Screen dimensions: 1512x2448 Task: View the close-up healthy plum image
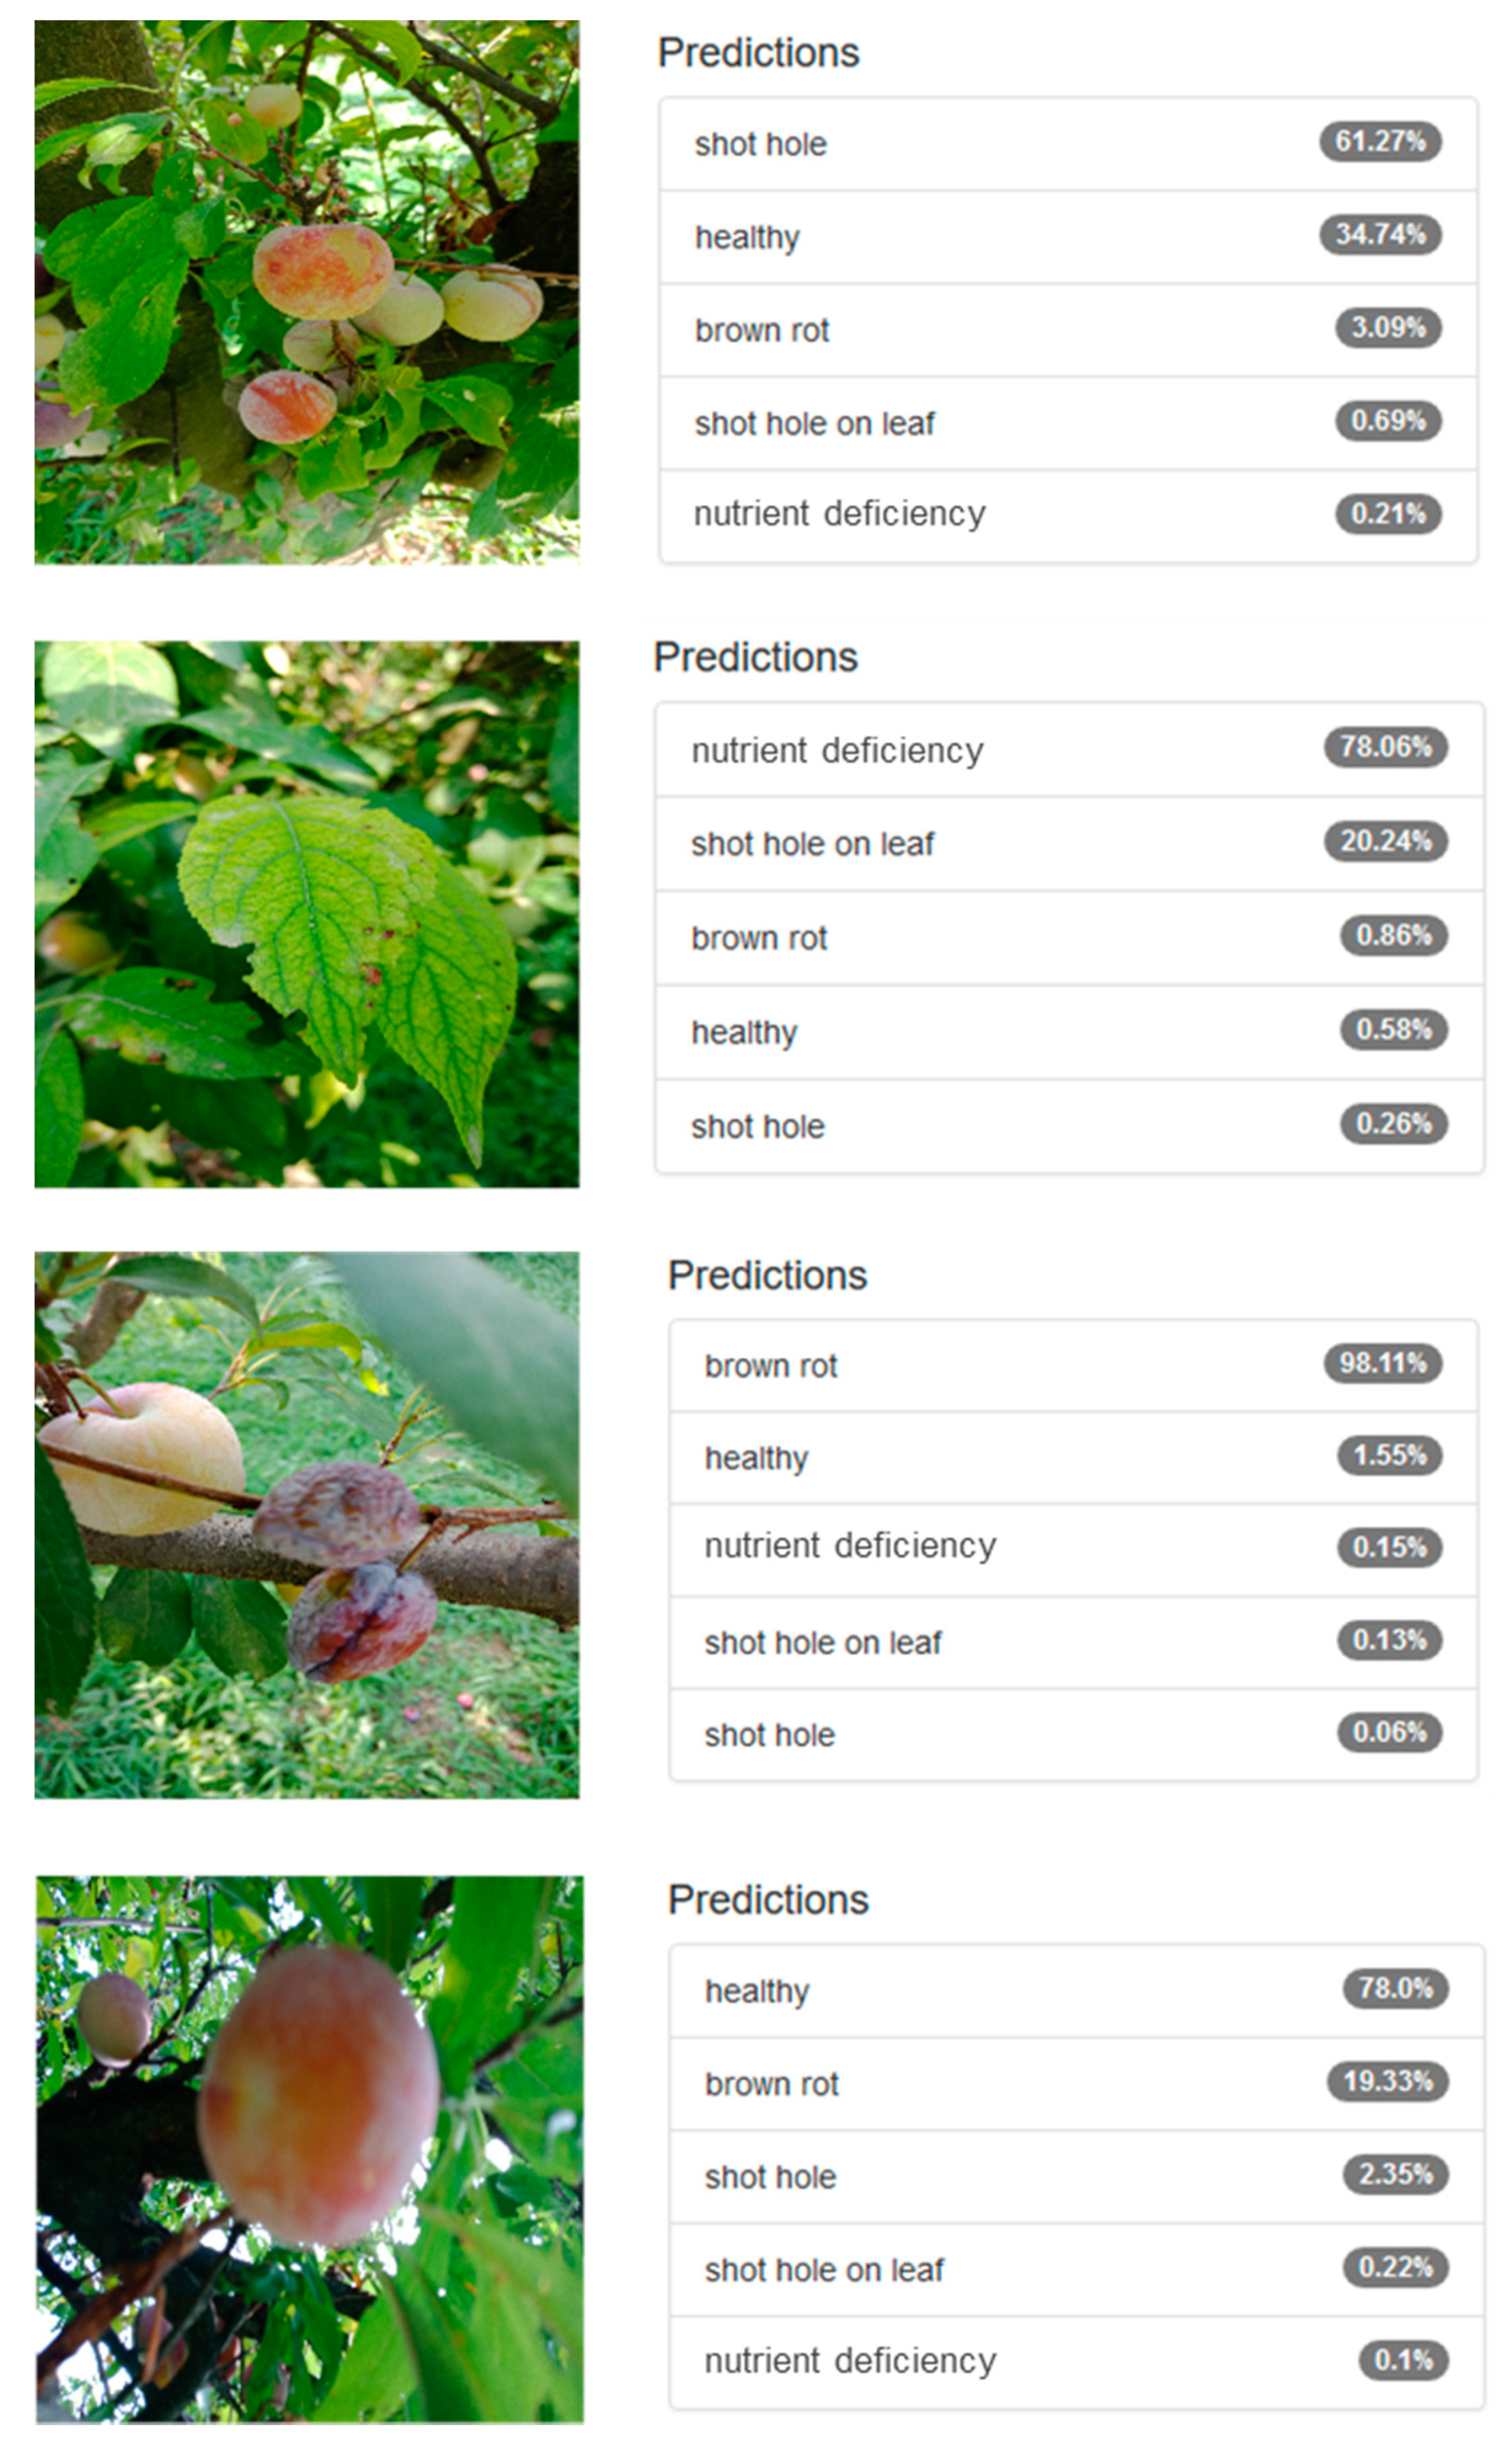(310, 2149)
